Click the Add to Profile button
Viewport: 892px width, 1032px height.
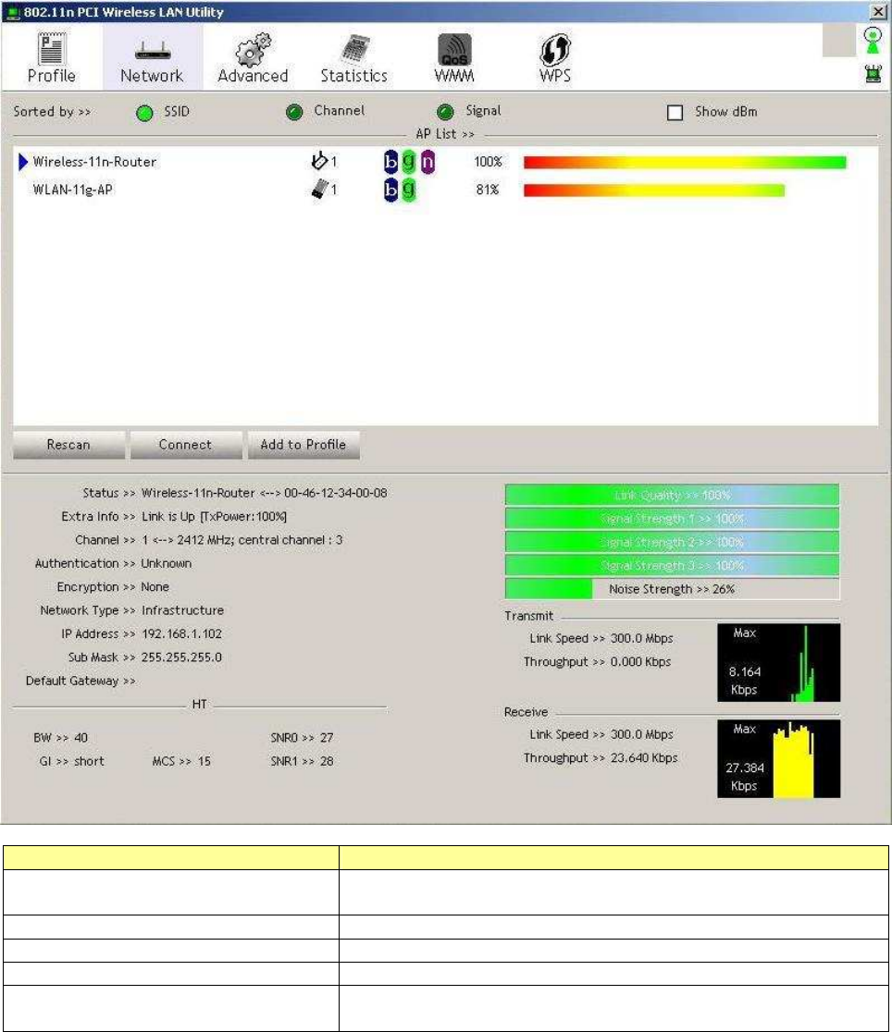click(304, 445)
